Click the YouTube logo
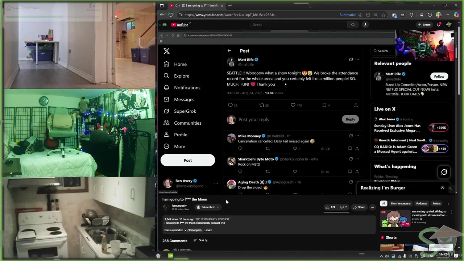Screen dimensions: 464x261 pyautogui.click(x=180, y=25)
